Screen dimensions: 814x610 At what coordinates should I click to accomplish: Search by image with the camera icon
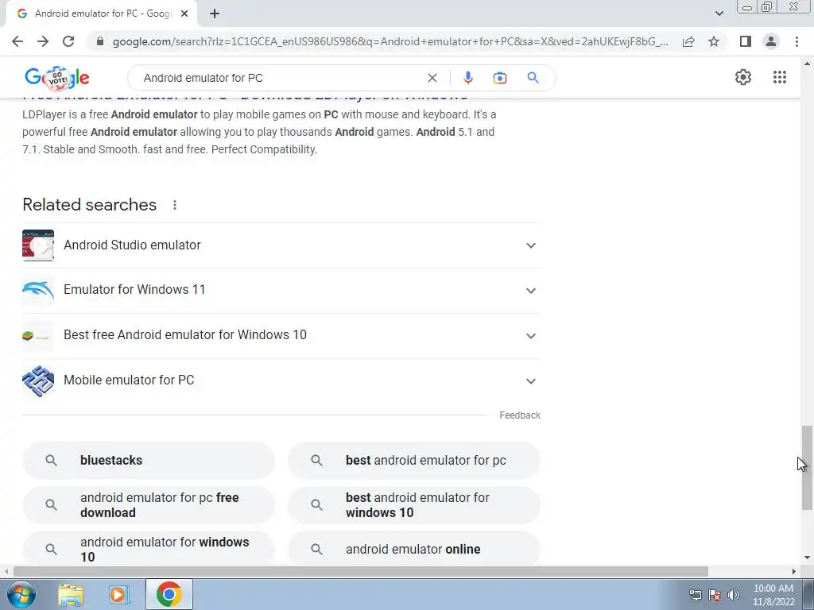pos(500,78)
